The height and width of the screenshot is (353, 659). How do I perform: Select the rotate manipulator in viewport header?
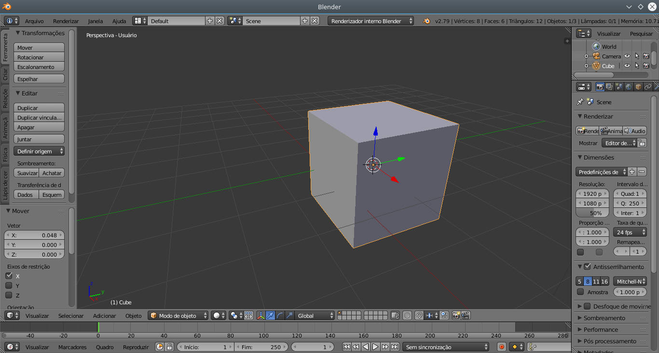click(279, 315)
